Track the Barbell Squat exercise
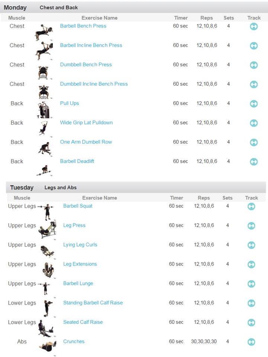 251,206
